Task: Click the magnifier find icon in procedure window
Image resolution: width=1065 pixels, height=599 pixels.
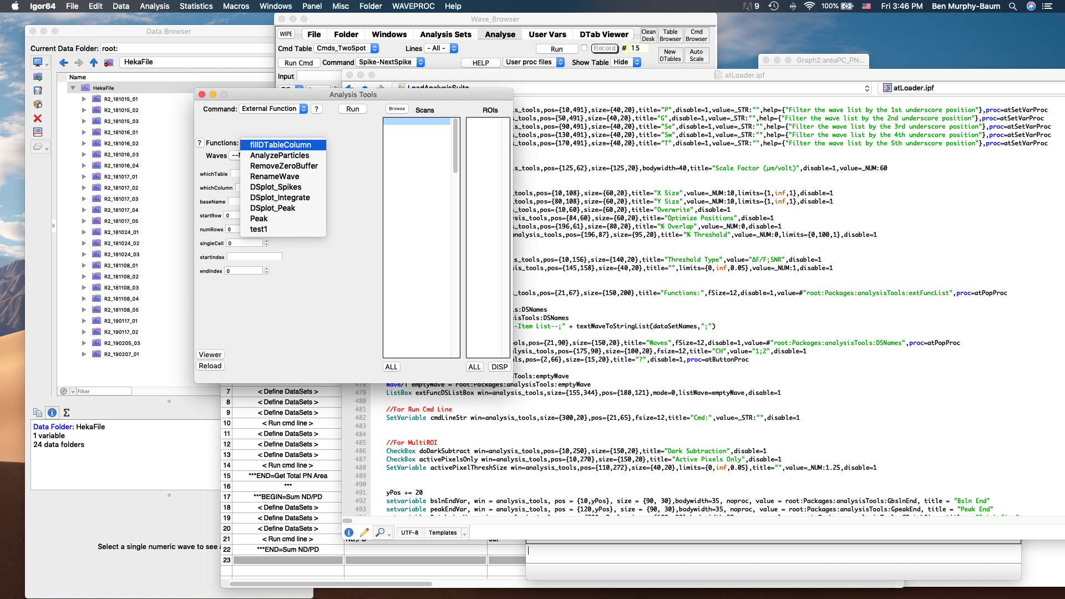Action: 380,532
